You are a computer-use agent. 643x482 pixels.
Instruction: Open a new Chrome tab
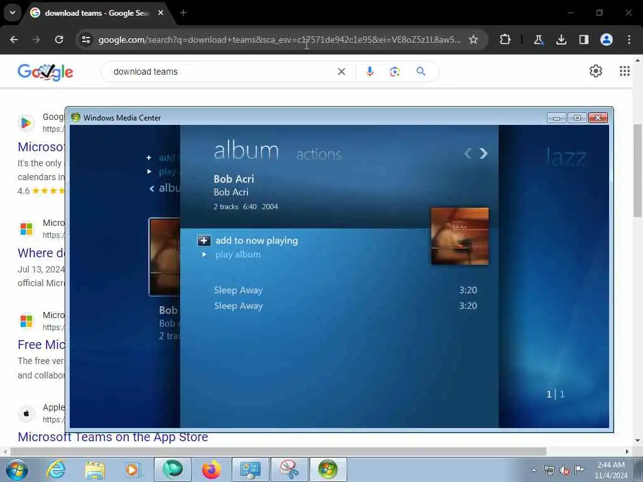(x=183, y=13)
